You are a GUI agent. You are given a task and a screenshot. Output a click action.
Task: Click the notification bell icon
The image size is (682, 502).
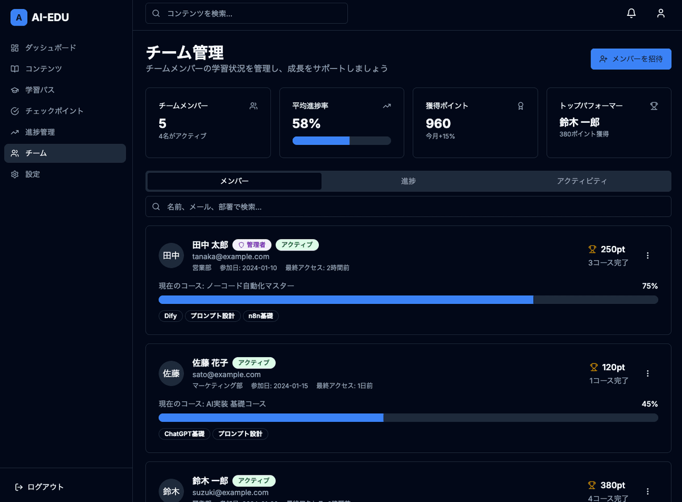point(631,12)
